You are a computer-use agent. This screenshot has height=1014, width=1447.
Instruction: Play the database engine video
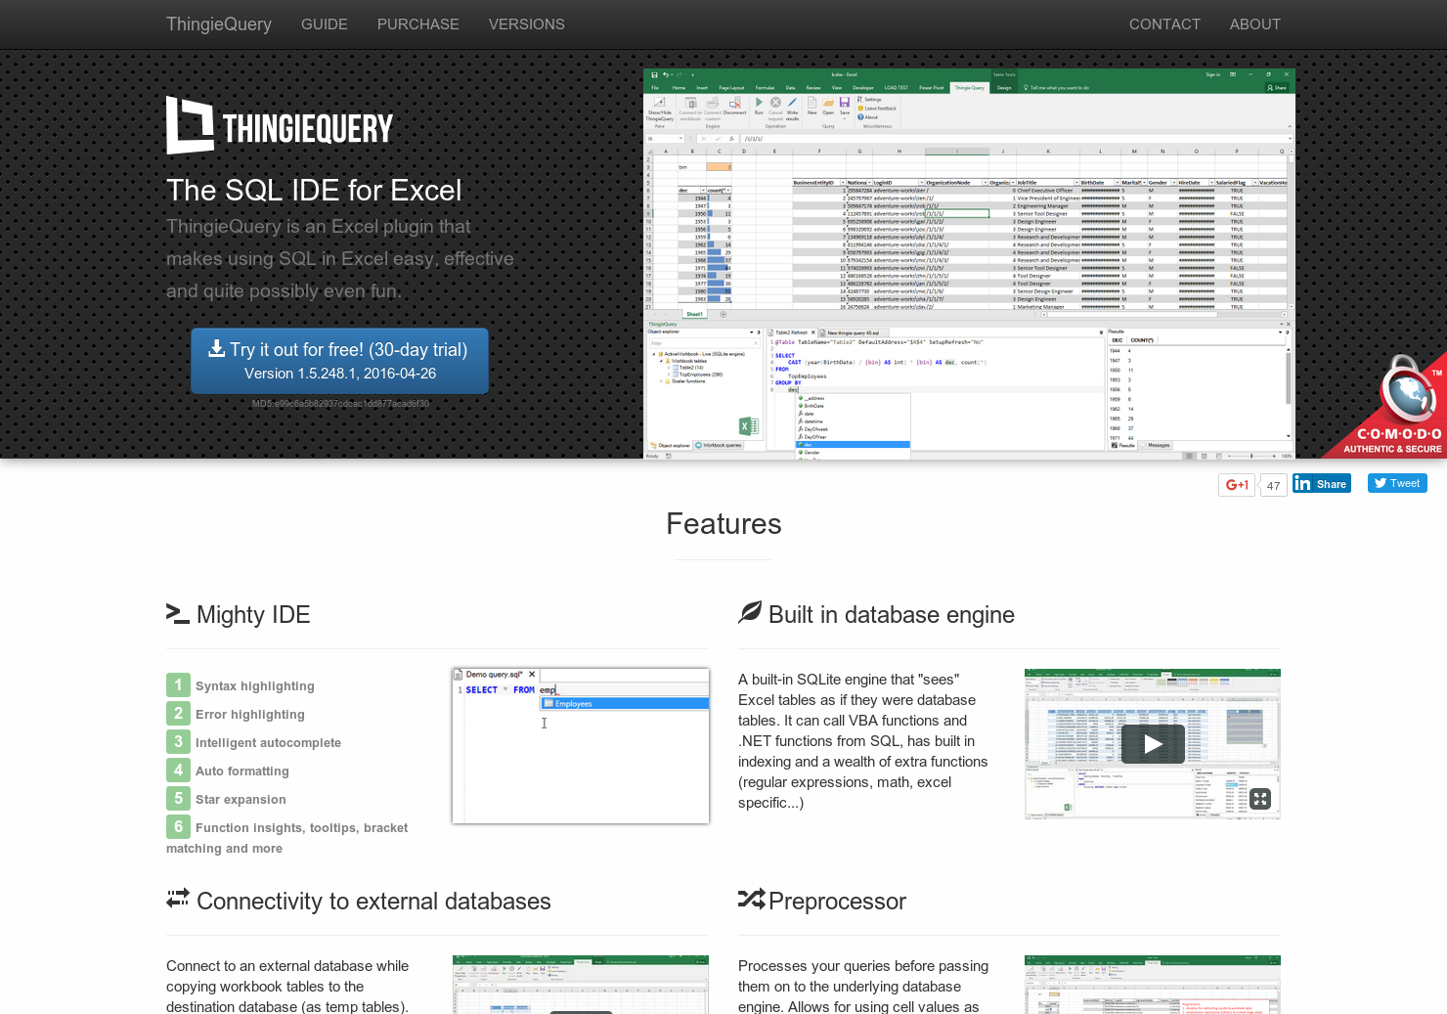pos(1153,744)
